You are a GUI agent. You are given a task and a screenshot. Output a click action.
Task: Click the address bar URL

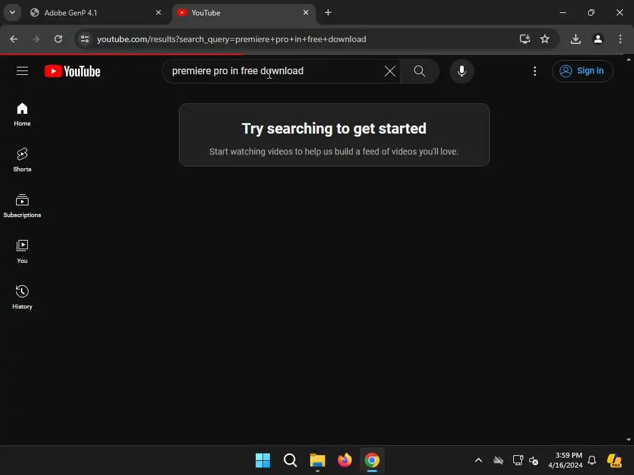[232, 39]
